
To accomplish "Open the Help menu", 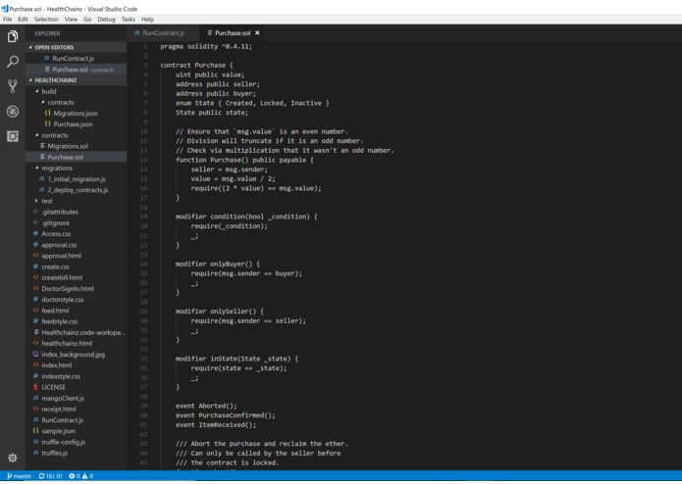I will click(147, 19).
